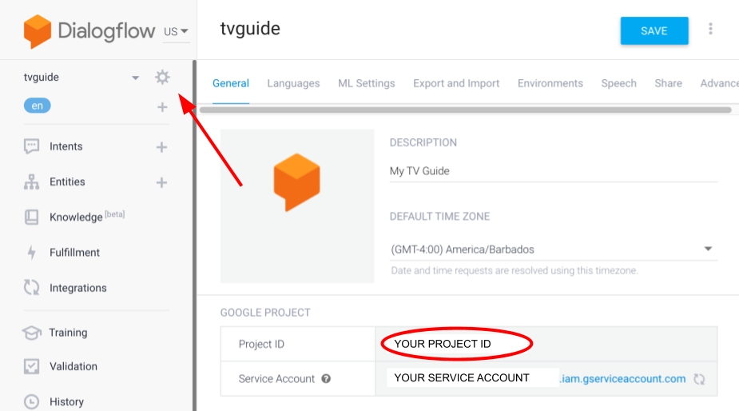This screenshot has height=411, width=739.
Task: Click the plus icon to add a language
Action: [162, 106]
